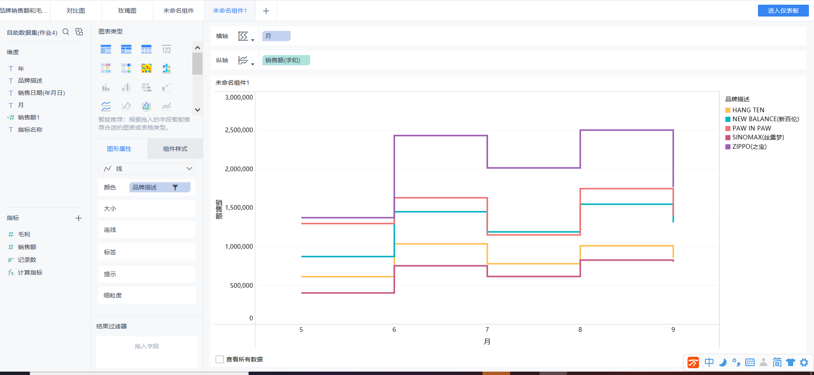Toggle the 查看所有数据 checkbox
814x375 pixels.
[x=219, y=359]
